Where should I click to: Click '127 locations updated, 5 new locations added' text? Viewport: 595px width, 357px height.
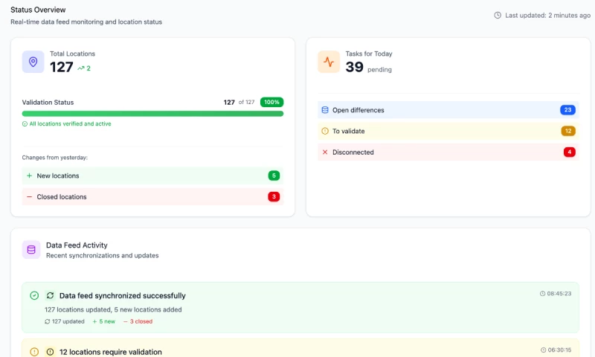(x=113, y=309)
